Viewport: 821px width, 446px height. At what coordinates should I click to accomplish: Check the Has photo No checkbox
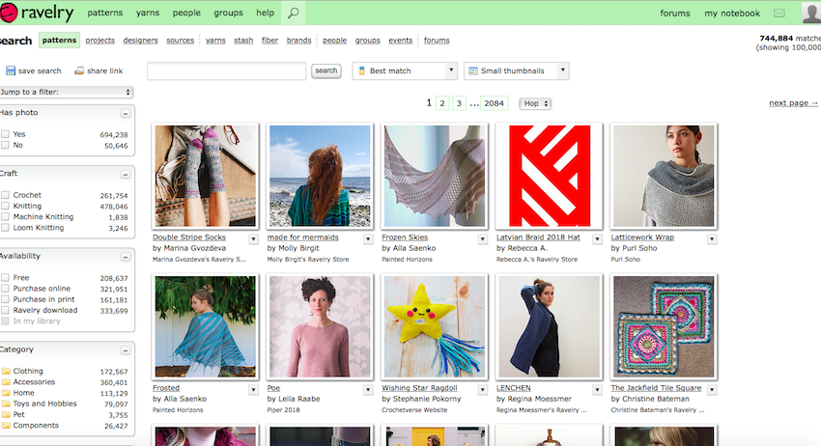pos(5,145)
